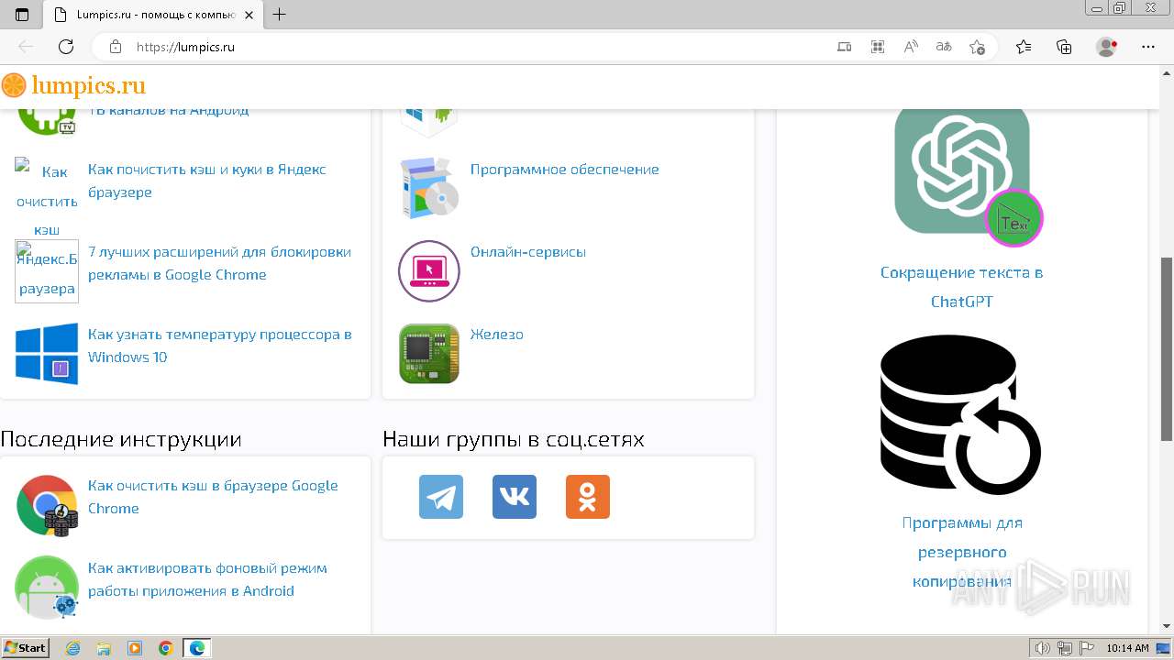Click the Последние инструкции heading

pos(121,439)
